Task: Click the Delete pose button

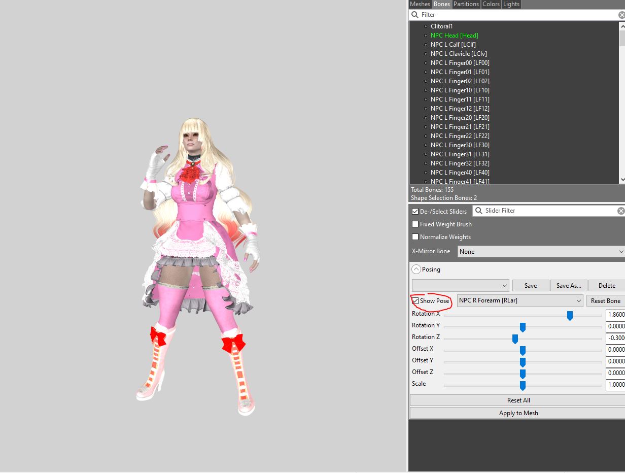Action: (x=607, y=285)
